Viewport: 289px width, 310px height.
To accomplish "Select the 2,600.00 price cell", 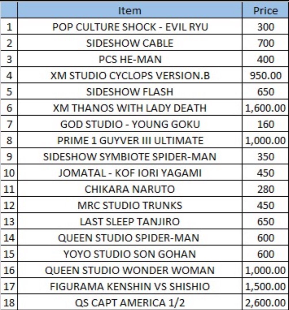I will click(x=265, y=302).
